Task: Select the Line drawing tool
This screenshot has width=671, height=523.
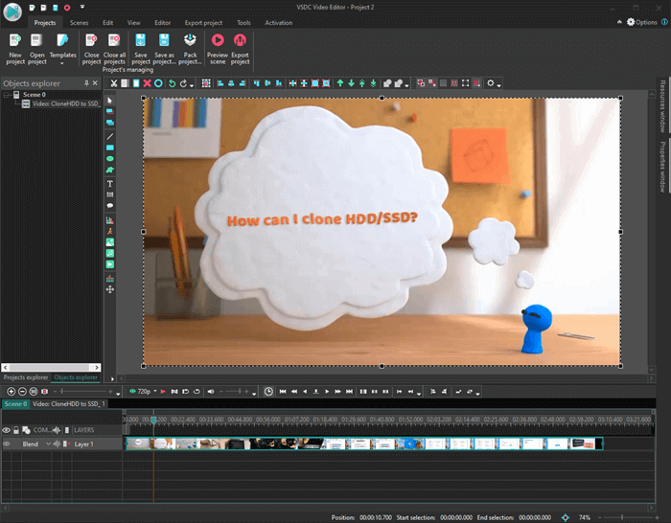Action: pyautogui.click(x=109, y=135)
